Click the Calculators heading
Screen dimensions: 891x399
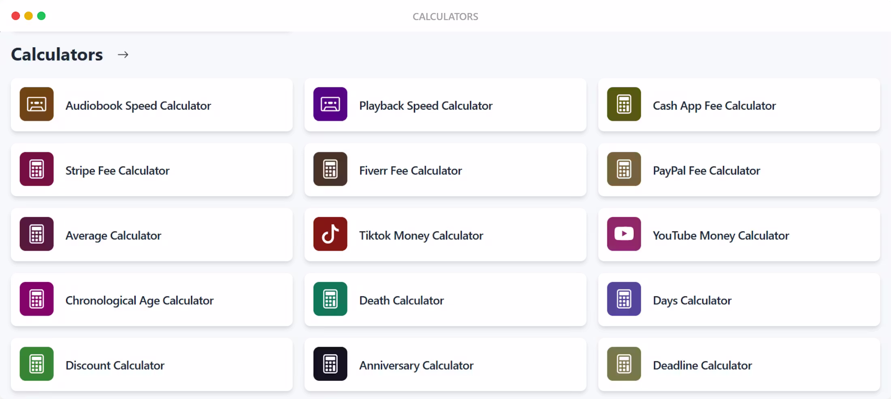57,54
